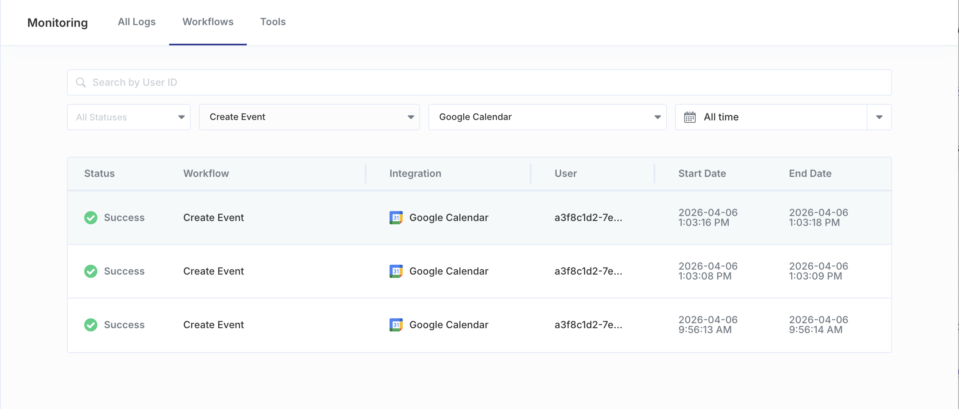The width and height of the screenshot is (959, 409).
Task: Click start date 2026-04-06 1:03:08 PM
Action: point(708,271)
